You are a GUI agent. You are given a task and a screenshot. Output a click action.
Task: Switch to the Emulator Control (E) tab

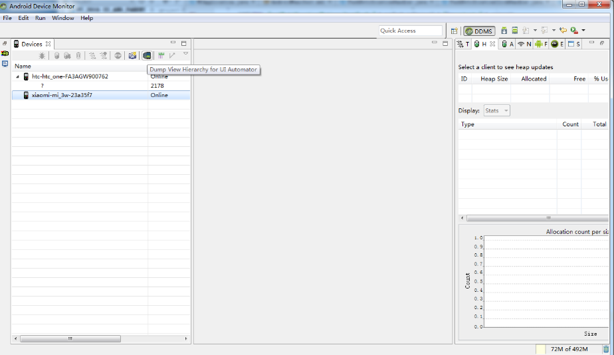click(x=558, y=44)
